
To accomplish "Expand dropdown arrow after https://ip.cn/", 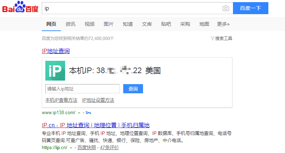I will (x=71, y=147).
